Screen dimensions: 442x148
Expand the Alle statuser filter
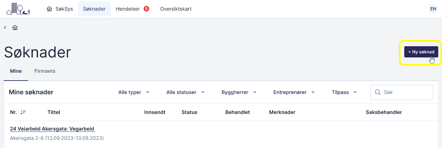[x=185, y=92]
